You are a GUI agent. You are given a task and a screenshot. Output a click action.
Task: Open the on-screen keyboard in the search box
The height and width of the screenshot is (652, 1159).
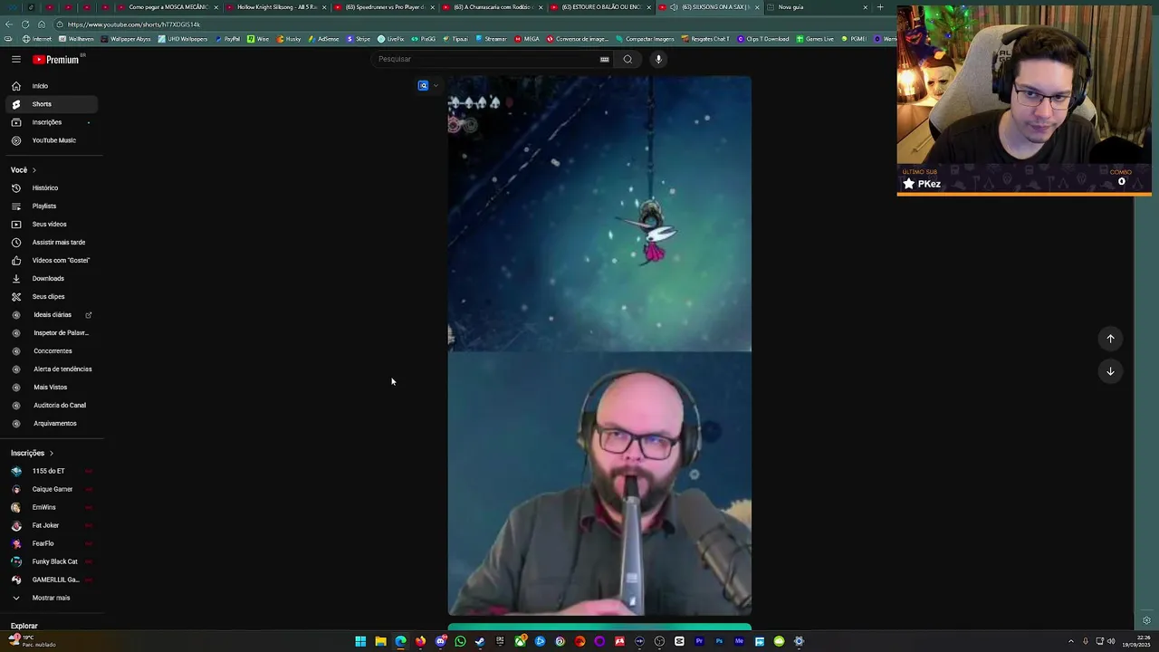tap(604, 60)
